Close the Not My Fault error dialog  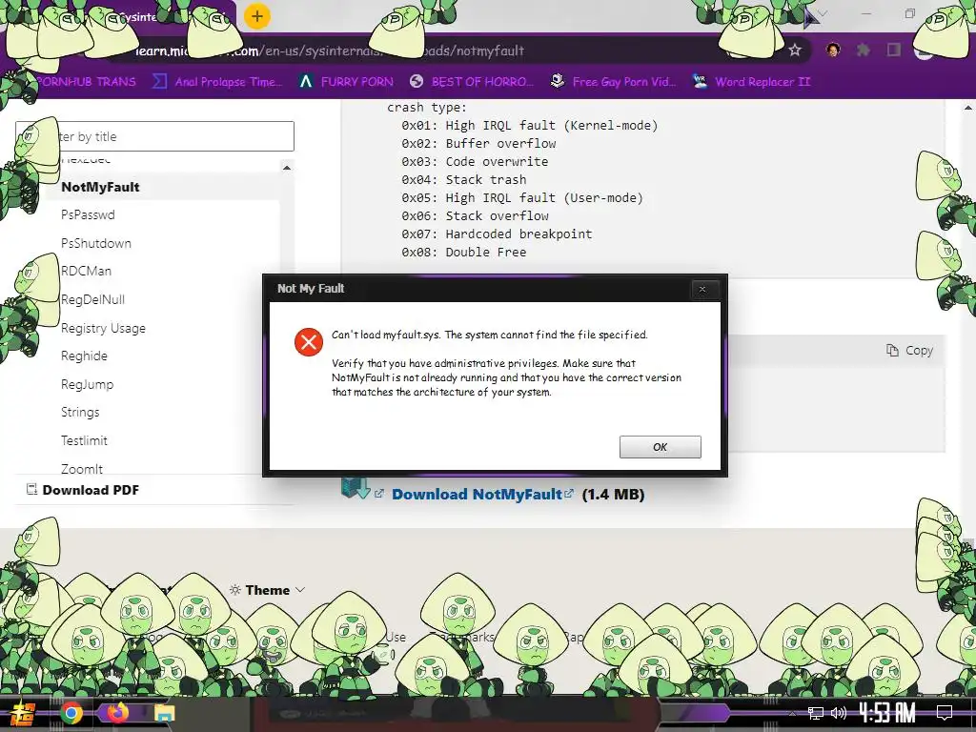[x=702, y=289]
